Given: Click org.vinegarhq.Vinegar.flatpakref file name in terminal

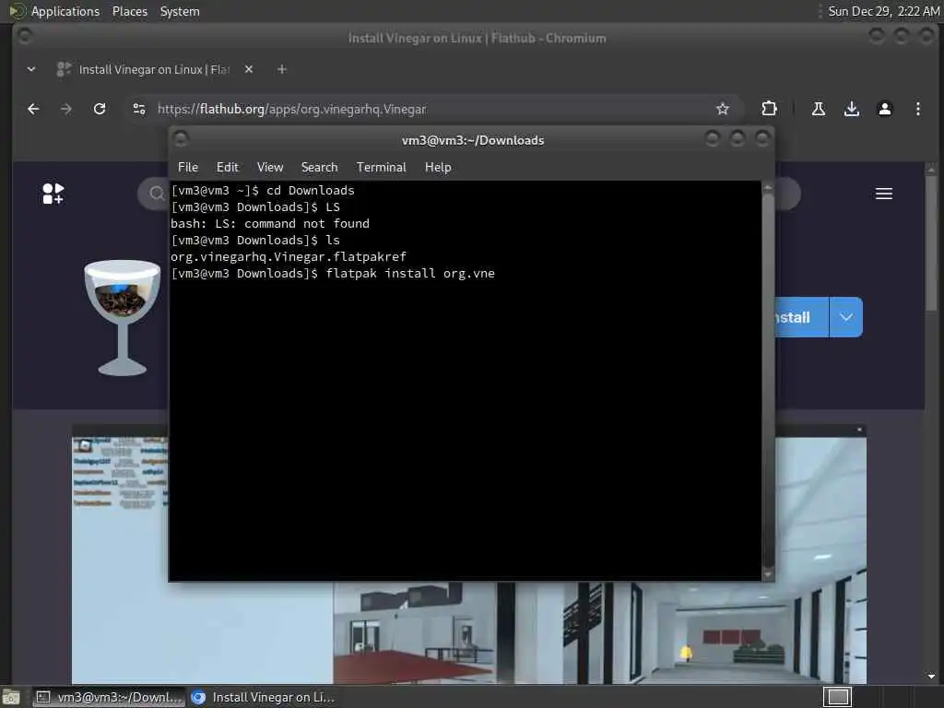Looking at the screenshot, I should (289, 256).
